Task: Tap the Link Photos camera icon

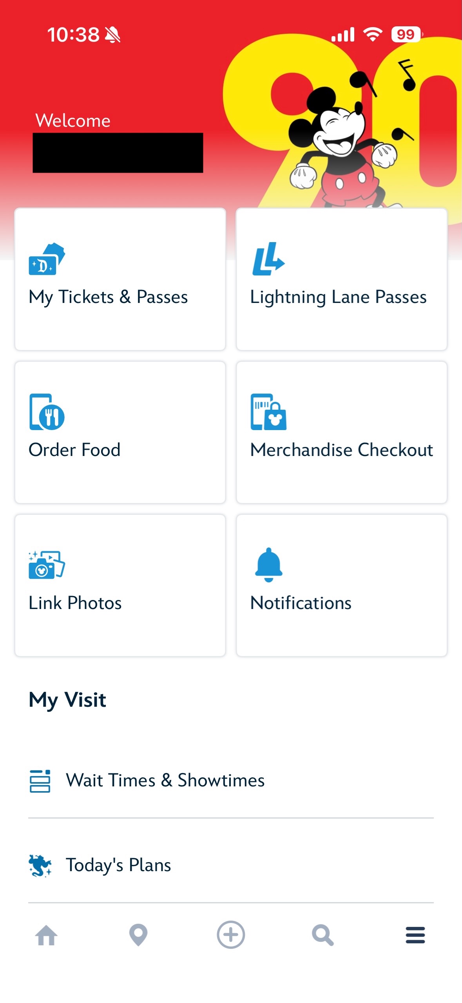Action: [x=47, y=565]
